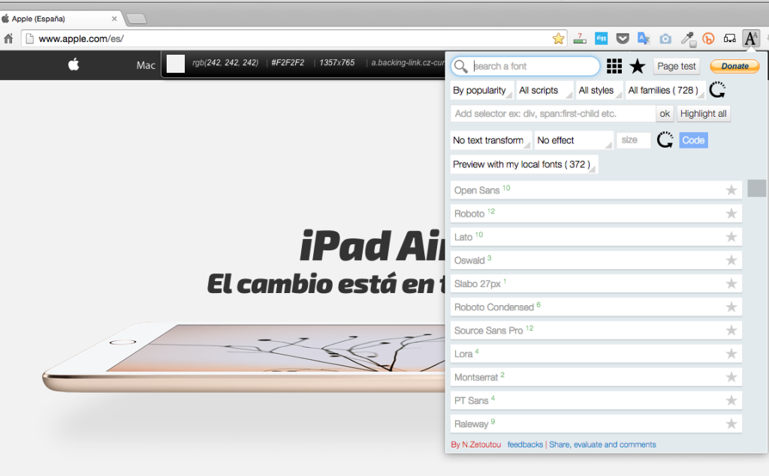Click the browser address bar URL

pos(81,39)
